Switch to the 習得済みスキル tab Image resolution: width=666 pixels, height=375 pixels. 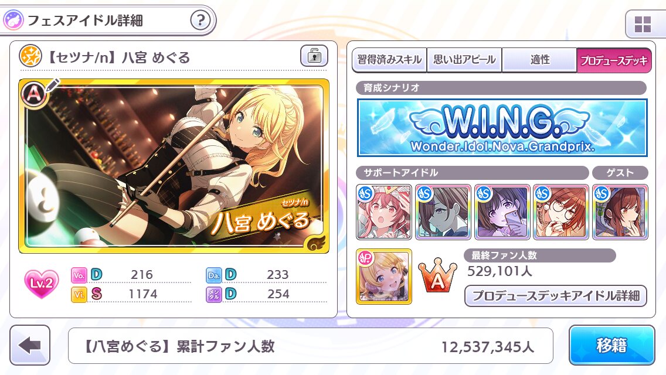click(389, 60)
